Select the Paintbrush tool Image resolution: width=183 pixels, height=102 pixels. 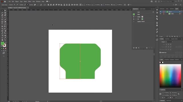pyautogui.click(x=5, y=20)
